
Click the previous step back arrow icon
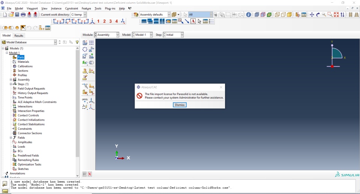(x=84, y=174)
